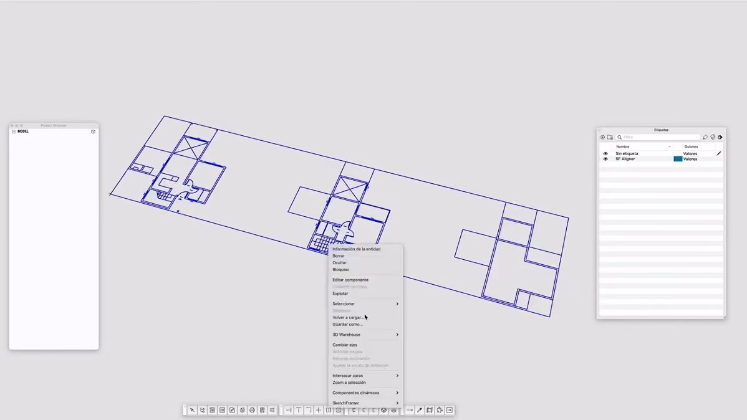Add a new tag with the plus circle icon
747x420 pixels.
point(602,137)
